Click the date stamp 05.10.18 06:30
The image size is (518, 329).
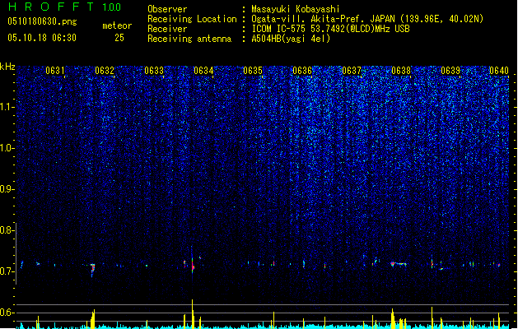coord(42,38)
